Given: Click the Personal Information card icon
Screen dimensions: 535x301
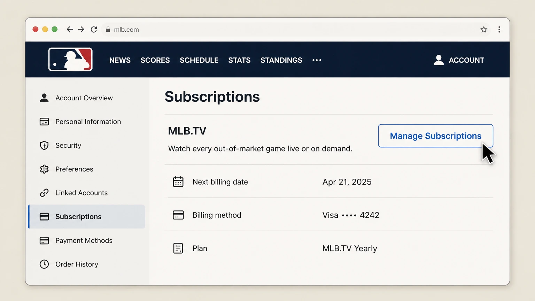Looking at the screenshot, I should (x=44, y=122).
